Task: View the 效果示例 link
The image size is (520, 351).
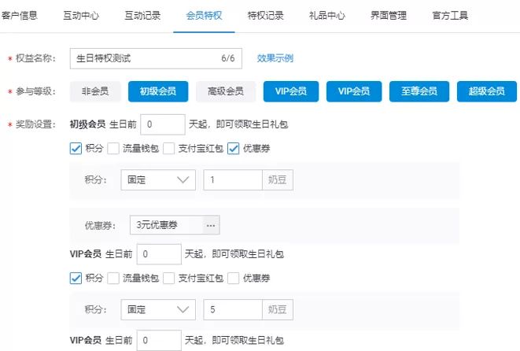Action: 275,58
